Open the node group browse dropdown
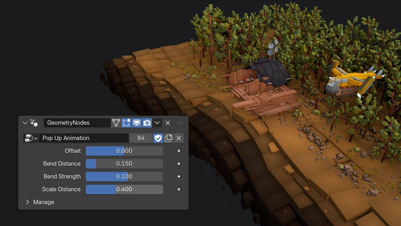This screenshot has width=401, height=226. pos(31,138)
